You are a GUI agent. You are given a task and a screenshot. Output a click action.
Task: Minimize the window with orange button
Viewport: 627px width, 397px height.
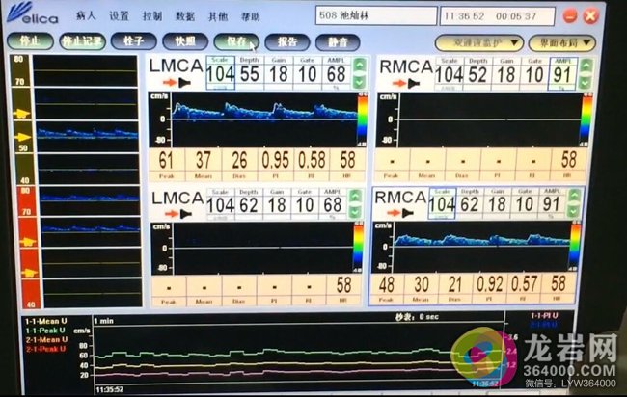coord(570,16)
